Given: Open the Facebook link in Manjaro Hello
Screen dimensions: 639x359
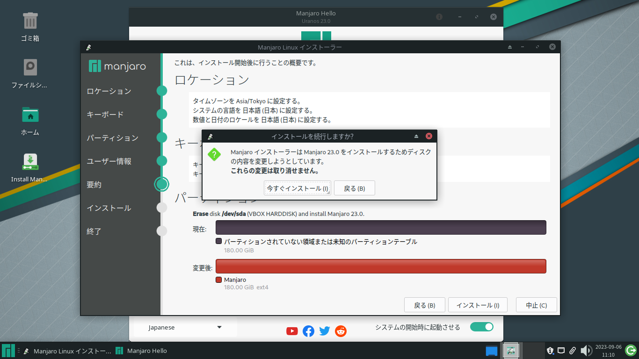Looking at the screenshot, I should tap(308, 331).
